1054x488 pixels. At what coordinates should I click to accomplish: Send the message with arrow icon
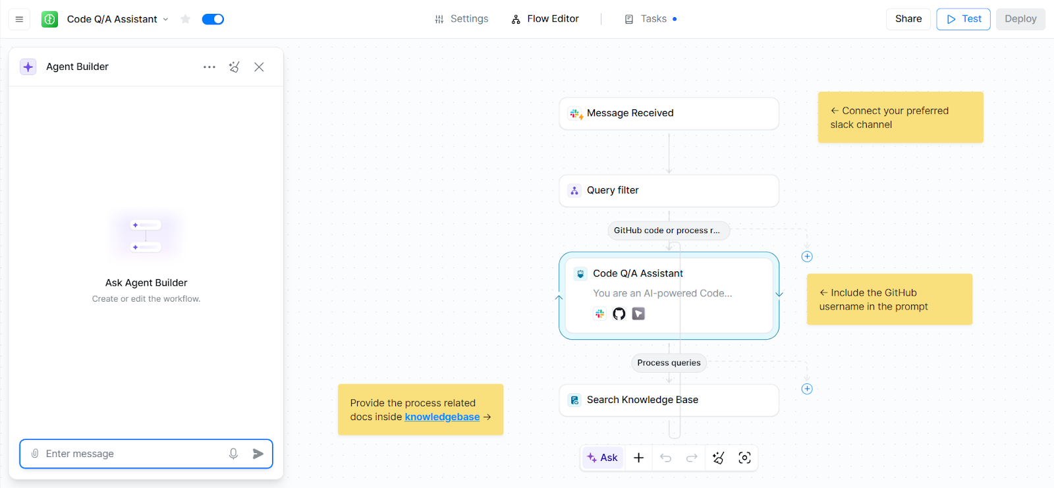click(258, 454)
